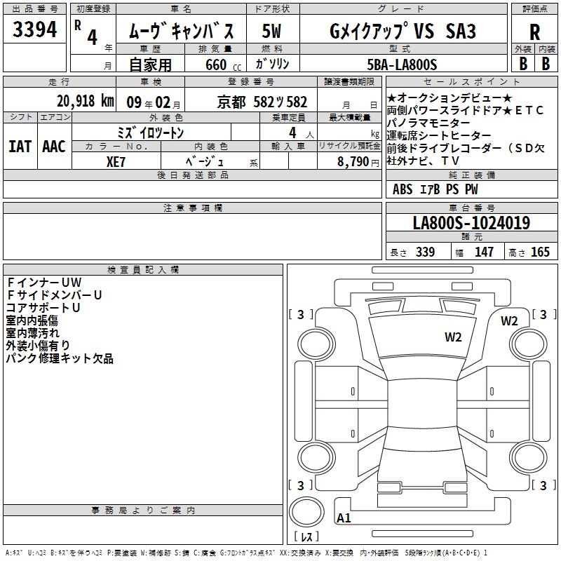Click air conditioner value AAC

[x=54, y=147]
